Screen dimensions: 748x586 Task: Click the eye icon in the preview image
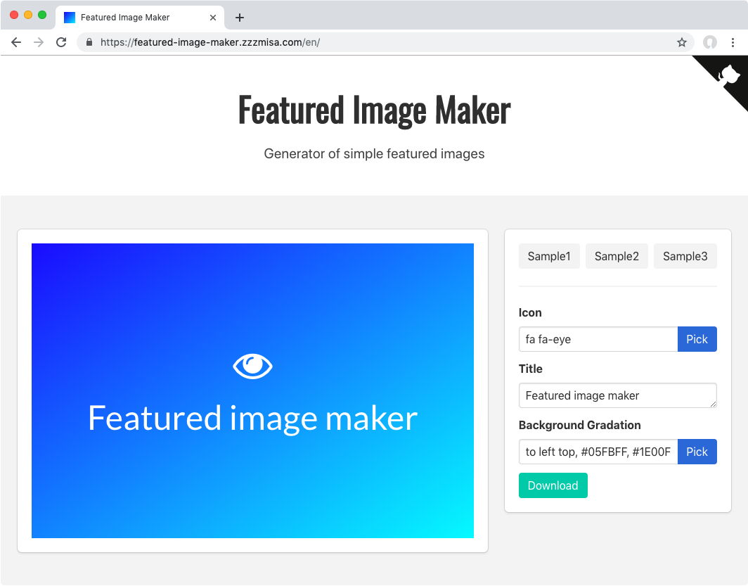252,366
